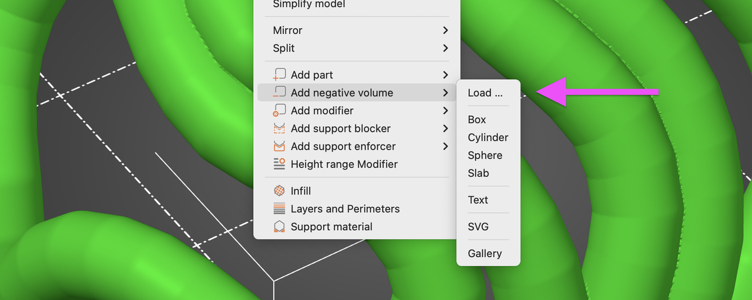Choose Slab from the submenu

(479, 173)
